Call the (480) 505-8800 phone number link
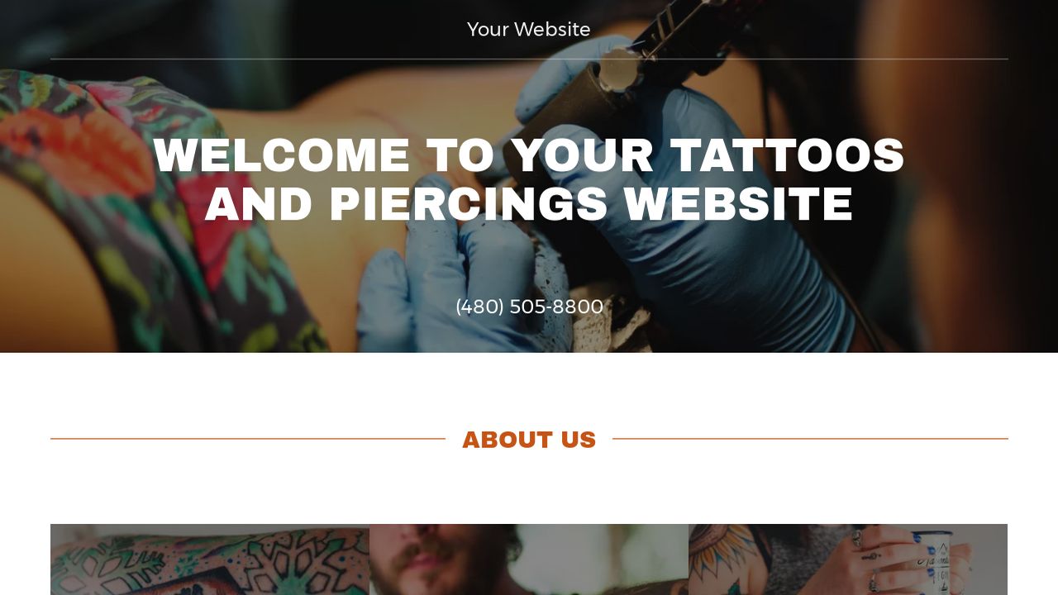Screen dimensions: 1058x595 tap(529, 307)
